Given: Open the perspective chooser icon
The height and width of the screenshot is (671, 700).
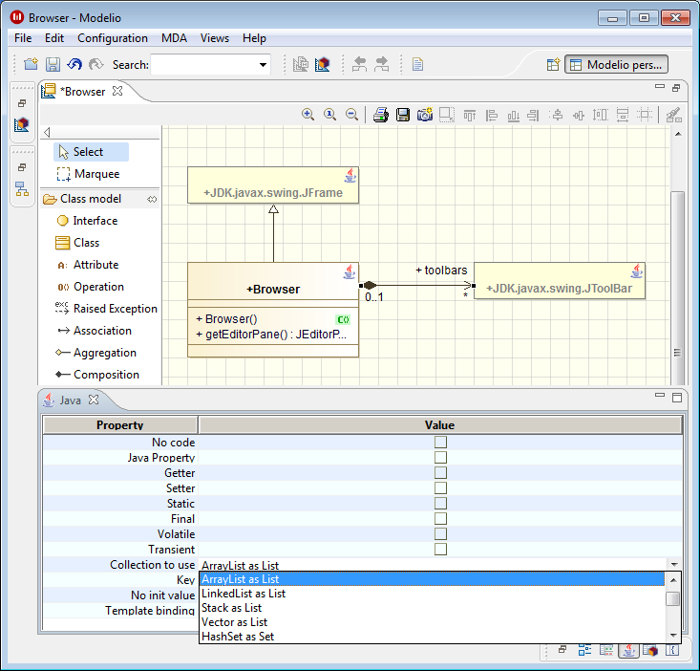Looking at the screenshot, I should [553, 65].
